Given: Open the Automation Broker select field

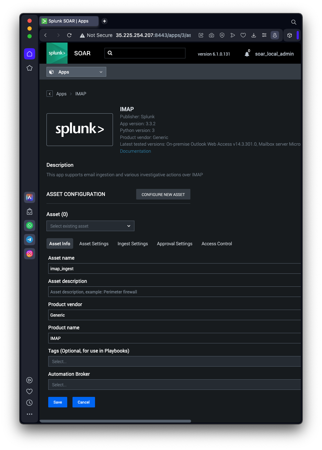Looking at the screenshot, I should [175, 385].
